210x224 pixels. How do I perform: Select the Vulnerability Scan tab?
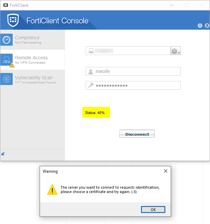click(x=33, y=79)
